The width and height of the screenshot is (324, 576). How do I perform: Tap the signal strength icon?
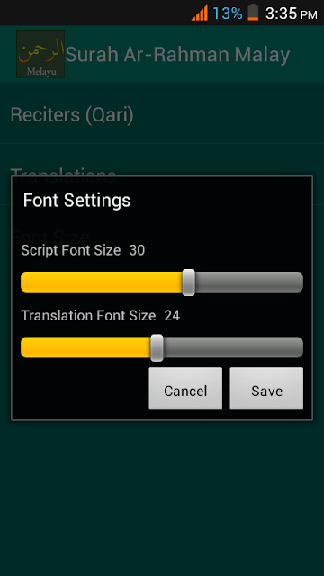[200, 13]
